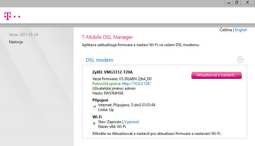255x146 pixels.
Task: Minimize the DSL Manager window
Action: tap(229, 3)
